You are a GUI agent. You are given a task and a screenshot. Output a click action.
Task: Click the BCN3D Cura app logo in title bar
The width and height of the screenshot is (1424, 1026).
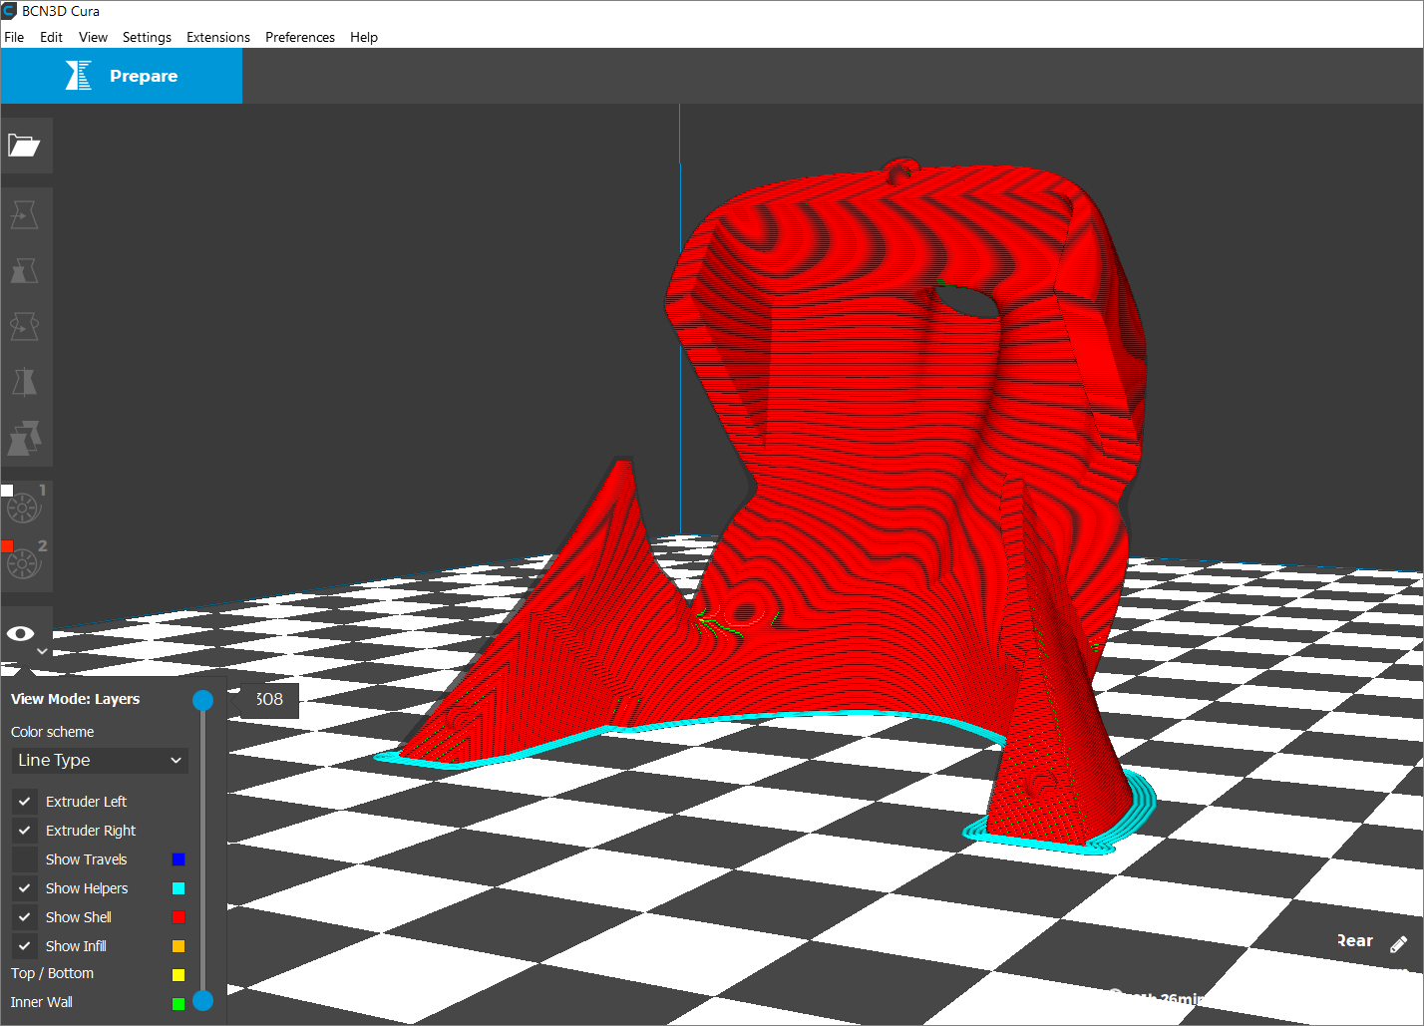click(9, 11)
